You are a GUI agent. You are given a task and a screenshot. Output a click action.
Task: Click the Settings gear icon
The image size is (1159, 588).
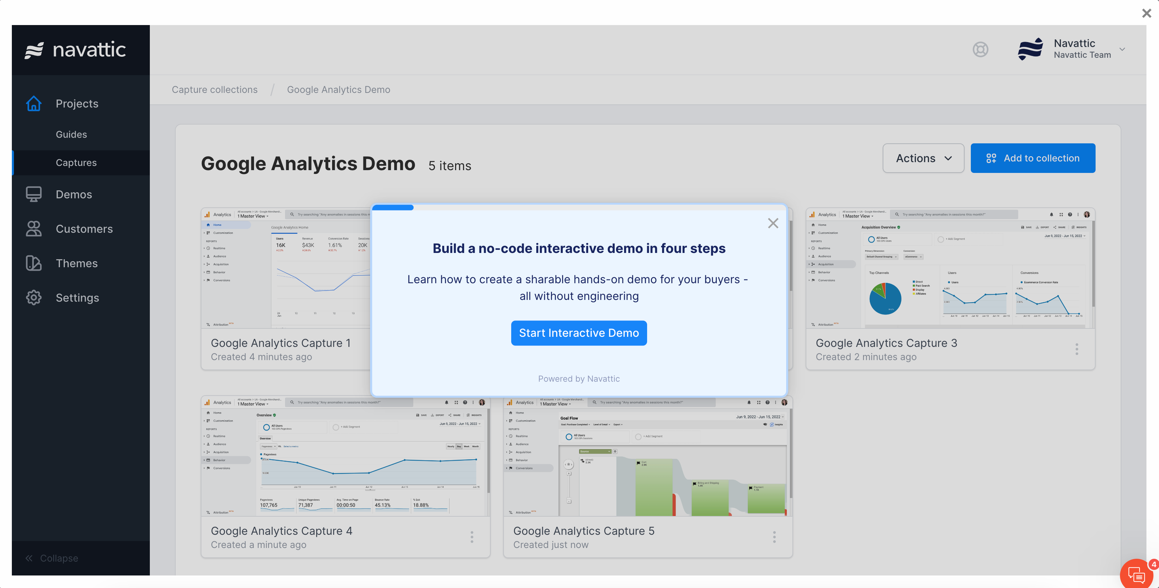pos(34,298)
